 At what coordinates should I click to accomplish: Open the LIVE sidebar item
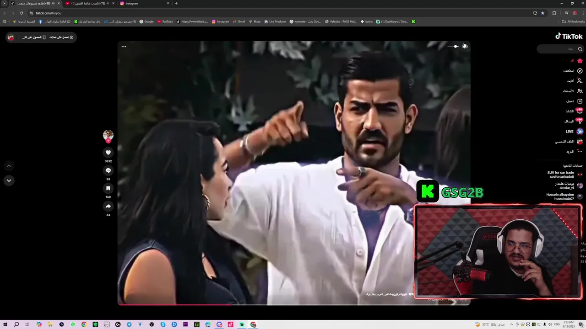[x=574, y=132]
